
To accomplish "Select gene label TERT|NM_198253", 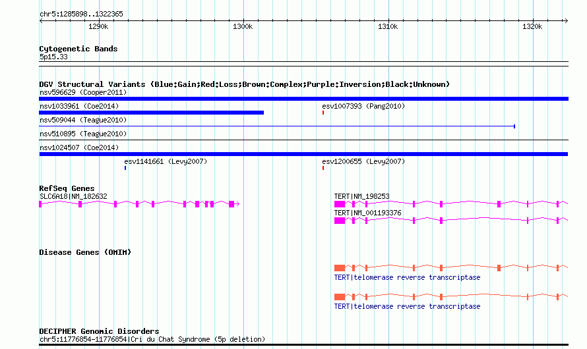I will pos(361,196).
